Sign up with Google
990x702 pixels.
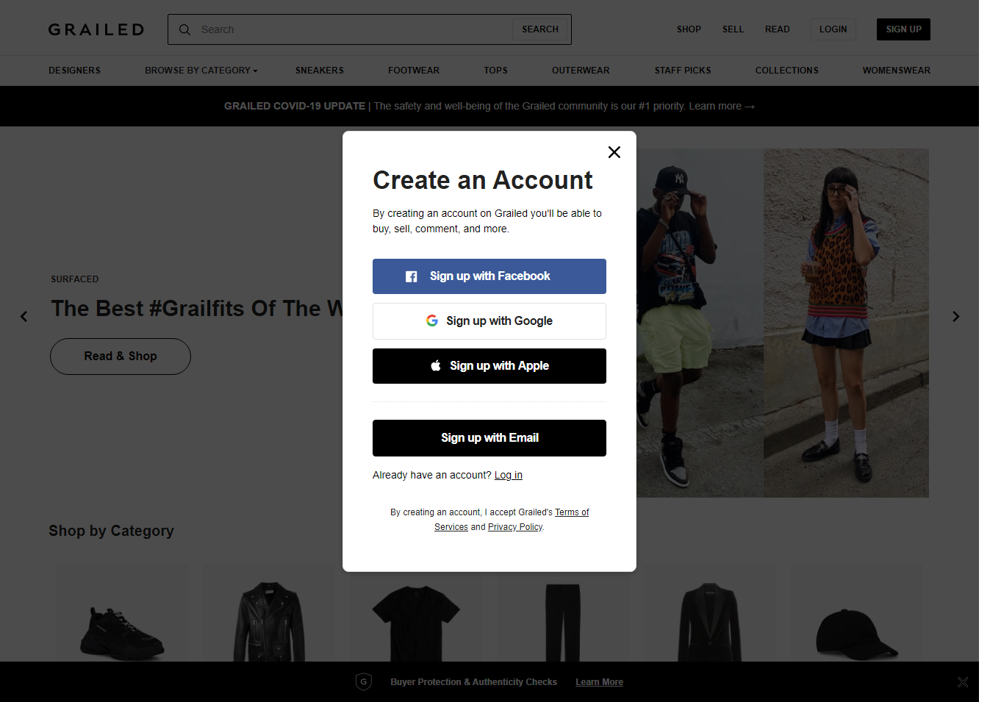489,321
